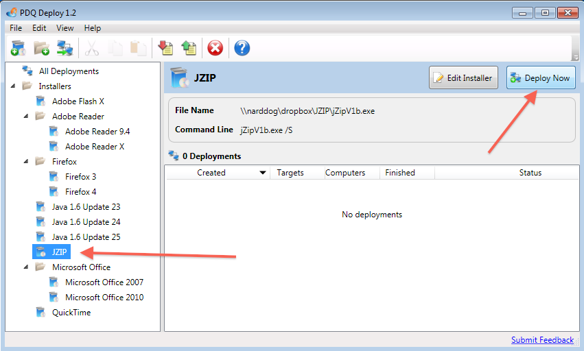
Task: Click the Cut scissors icon
Action: [92, 48]
